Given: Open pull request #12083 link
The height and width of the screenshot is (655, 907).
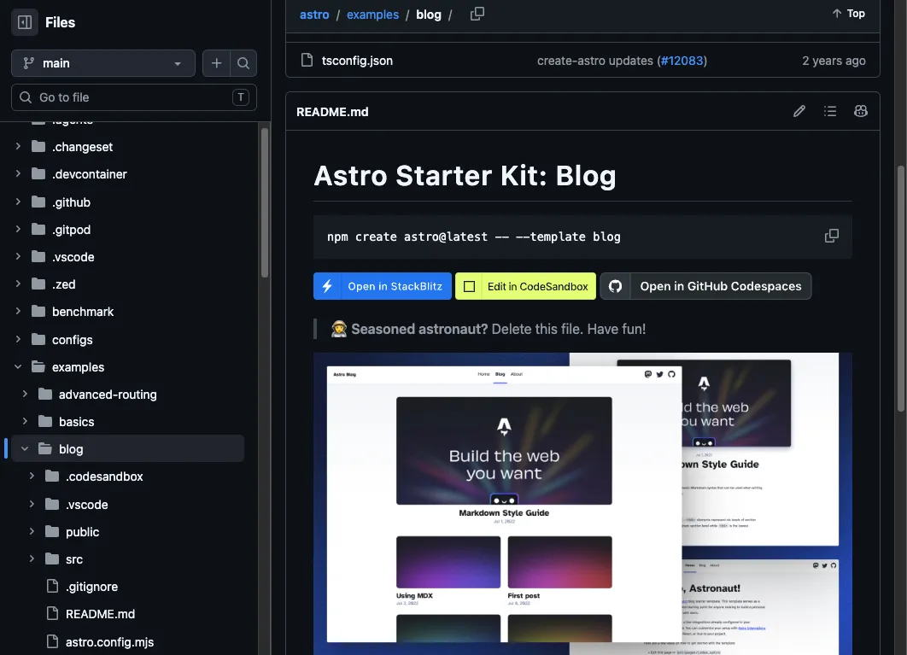Looking at the screenshot, I should click(682, 61).
